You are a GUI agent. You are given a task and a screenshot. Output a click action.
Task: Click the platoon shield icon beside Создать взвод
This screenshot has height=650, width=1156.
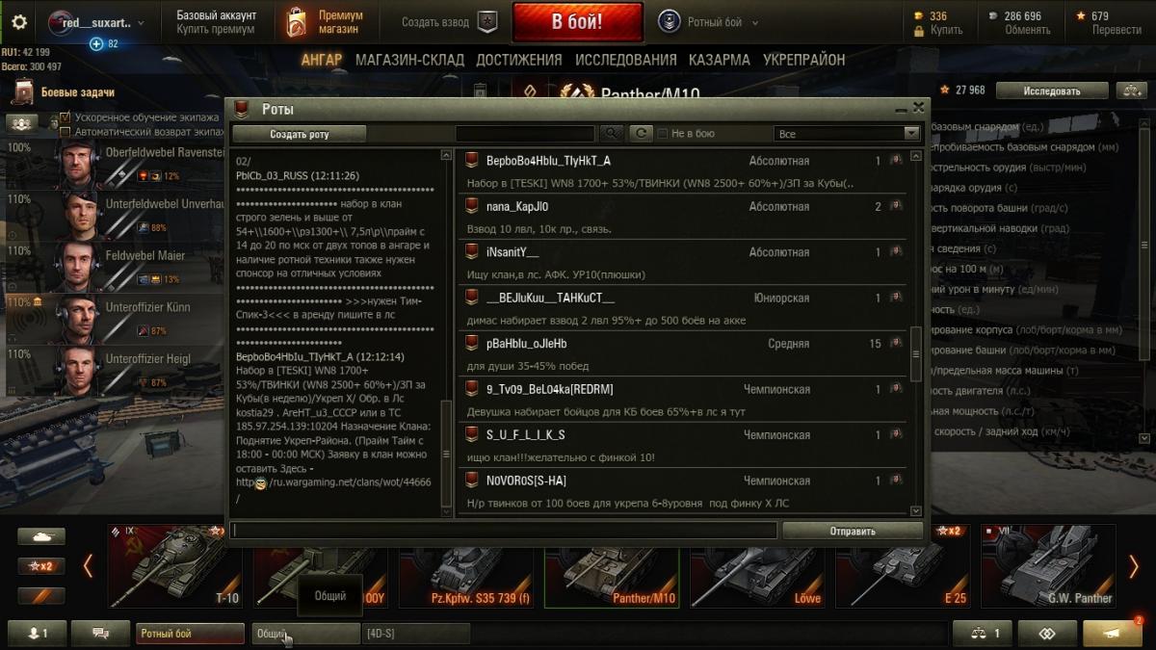click(488, 22)
